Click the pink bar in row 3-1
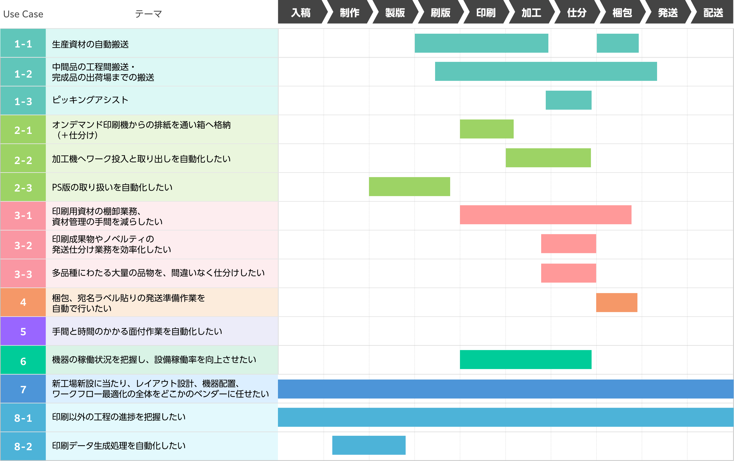The image size is (734, 461). tap(545, 215)
